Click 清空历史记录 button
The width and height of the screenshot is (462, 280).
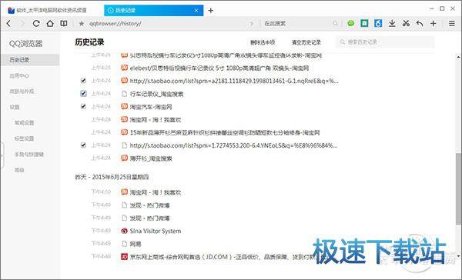pos(306,42)
